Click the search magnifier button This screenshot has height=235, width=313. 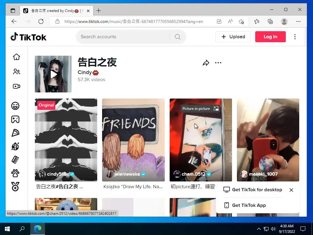(x=178, y=37)
